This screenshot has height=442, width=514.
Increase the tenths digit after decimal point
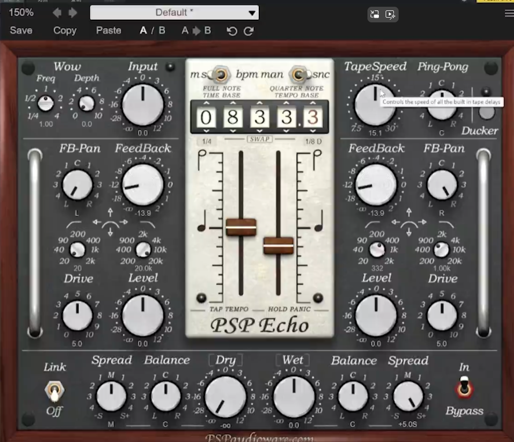click(313, 103)
